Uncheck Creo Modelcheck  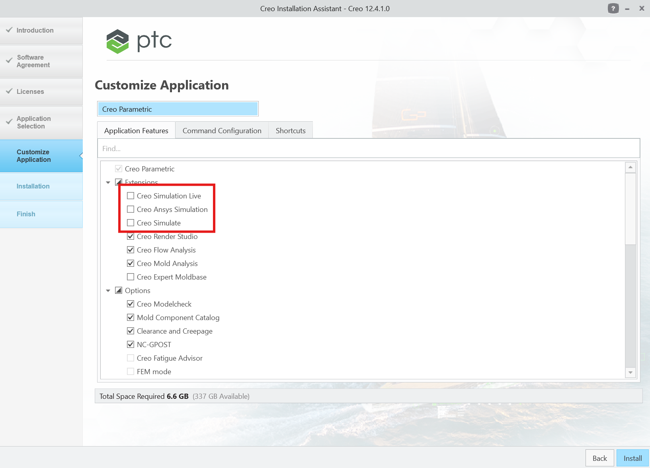coord(131,304)
